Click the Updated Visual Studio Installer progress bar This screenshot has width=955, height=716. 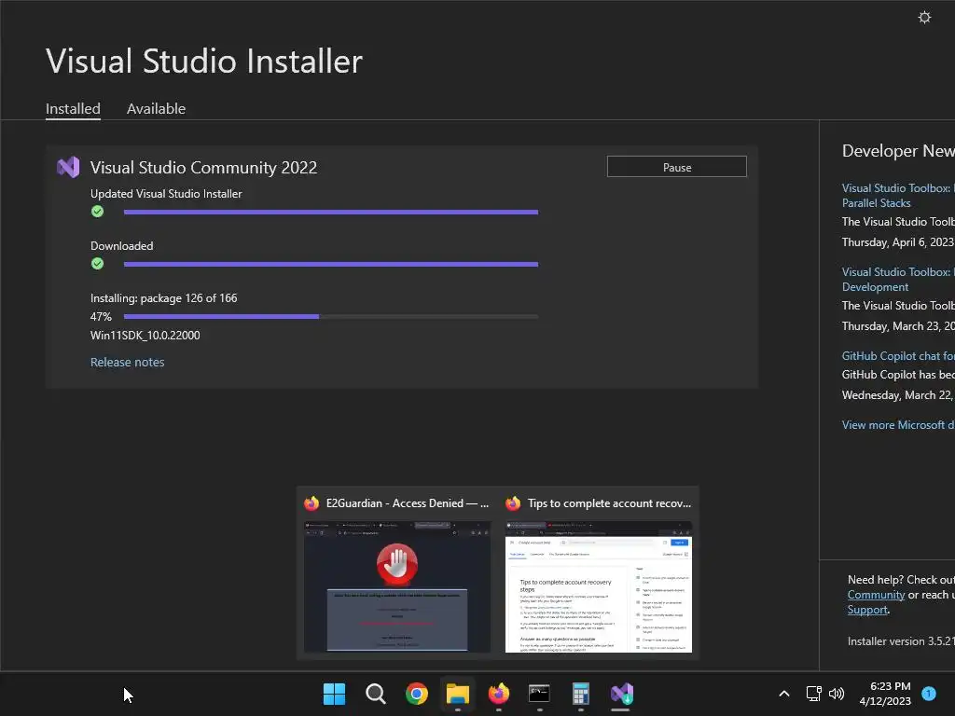click(x=331, y=212)
